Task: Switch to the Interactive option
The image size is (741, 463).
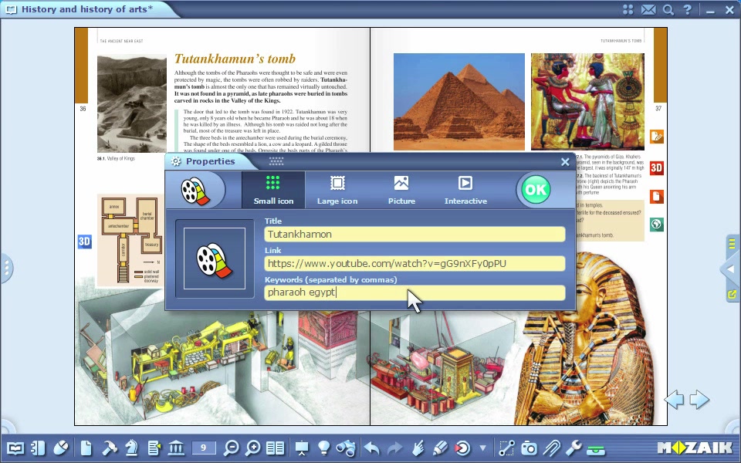Action: click(x=465, y=190)
